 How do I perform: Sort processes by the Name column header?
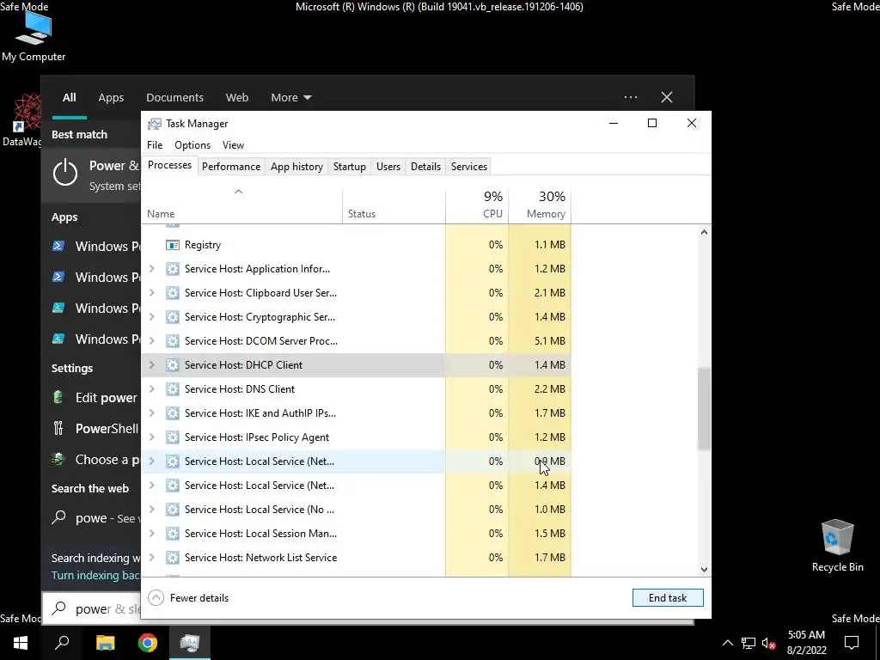click(241, 205)
